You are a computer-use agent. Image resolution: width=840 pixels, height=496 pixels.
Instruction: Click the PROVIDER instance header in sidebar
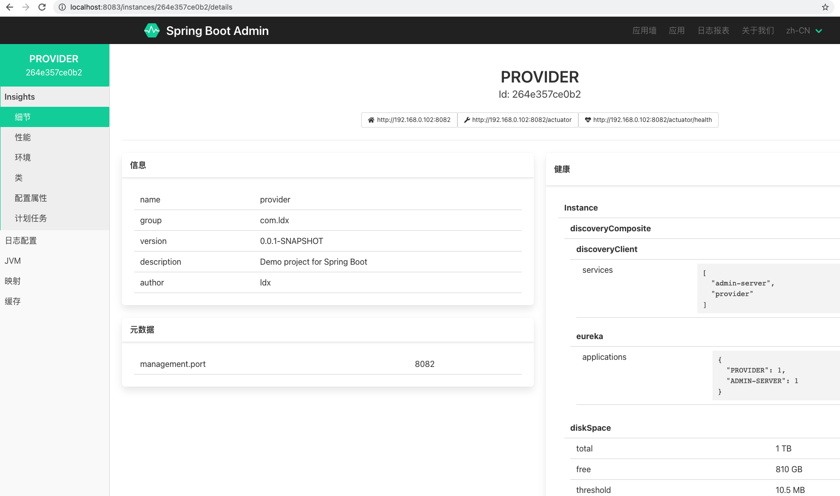point(55,65)
